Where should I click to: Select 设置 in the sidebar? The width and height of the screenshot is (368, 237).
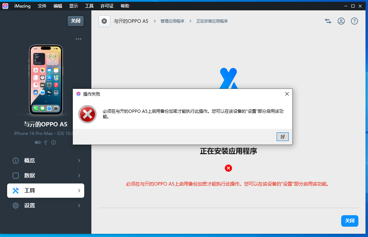coord(46,206)
